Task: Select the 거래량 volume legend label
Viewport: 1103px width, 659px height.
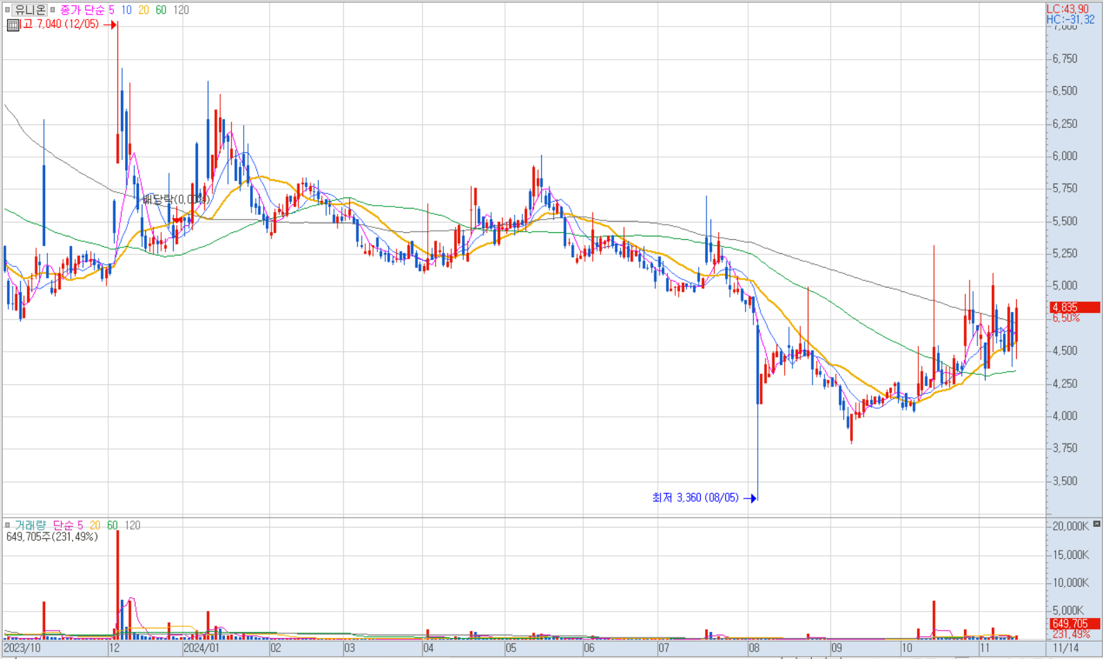Action: pos(31,525)
